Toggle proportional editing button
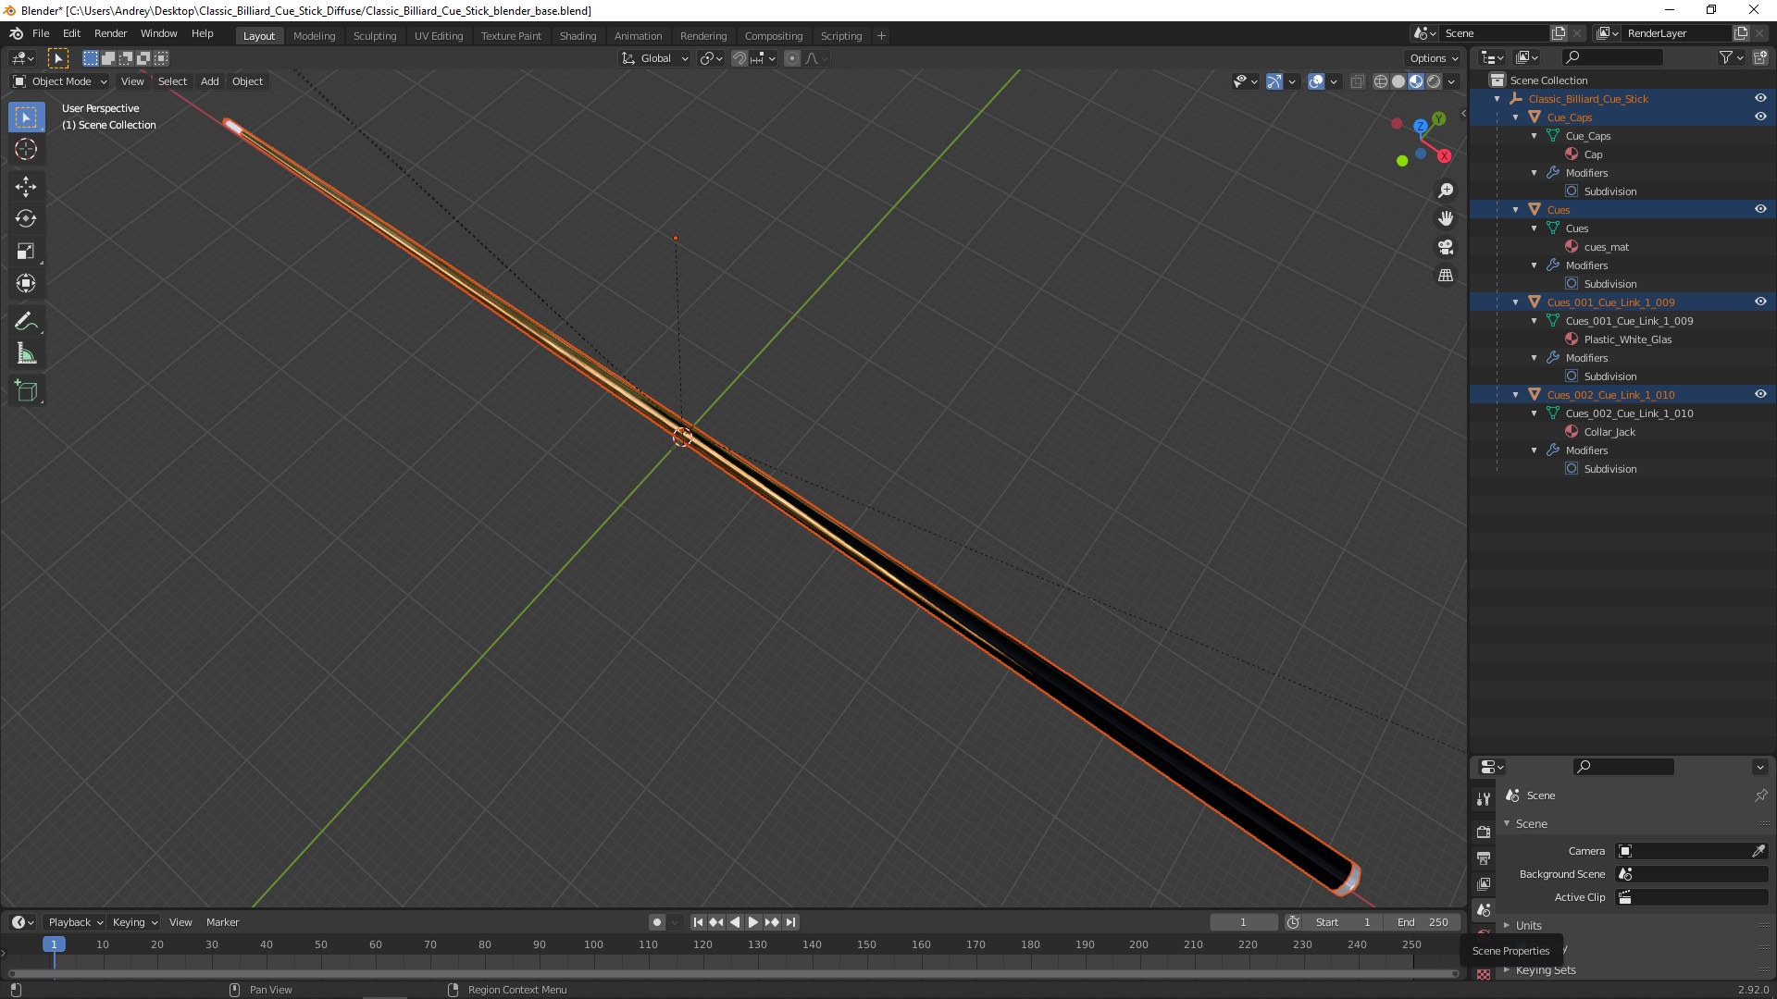The height and width of the screenshot is (999, 1777). tap(792, 58)
